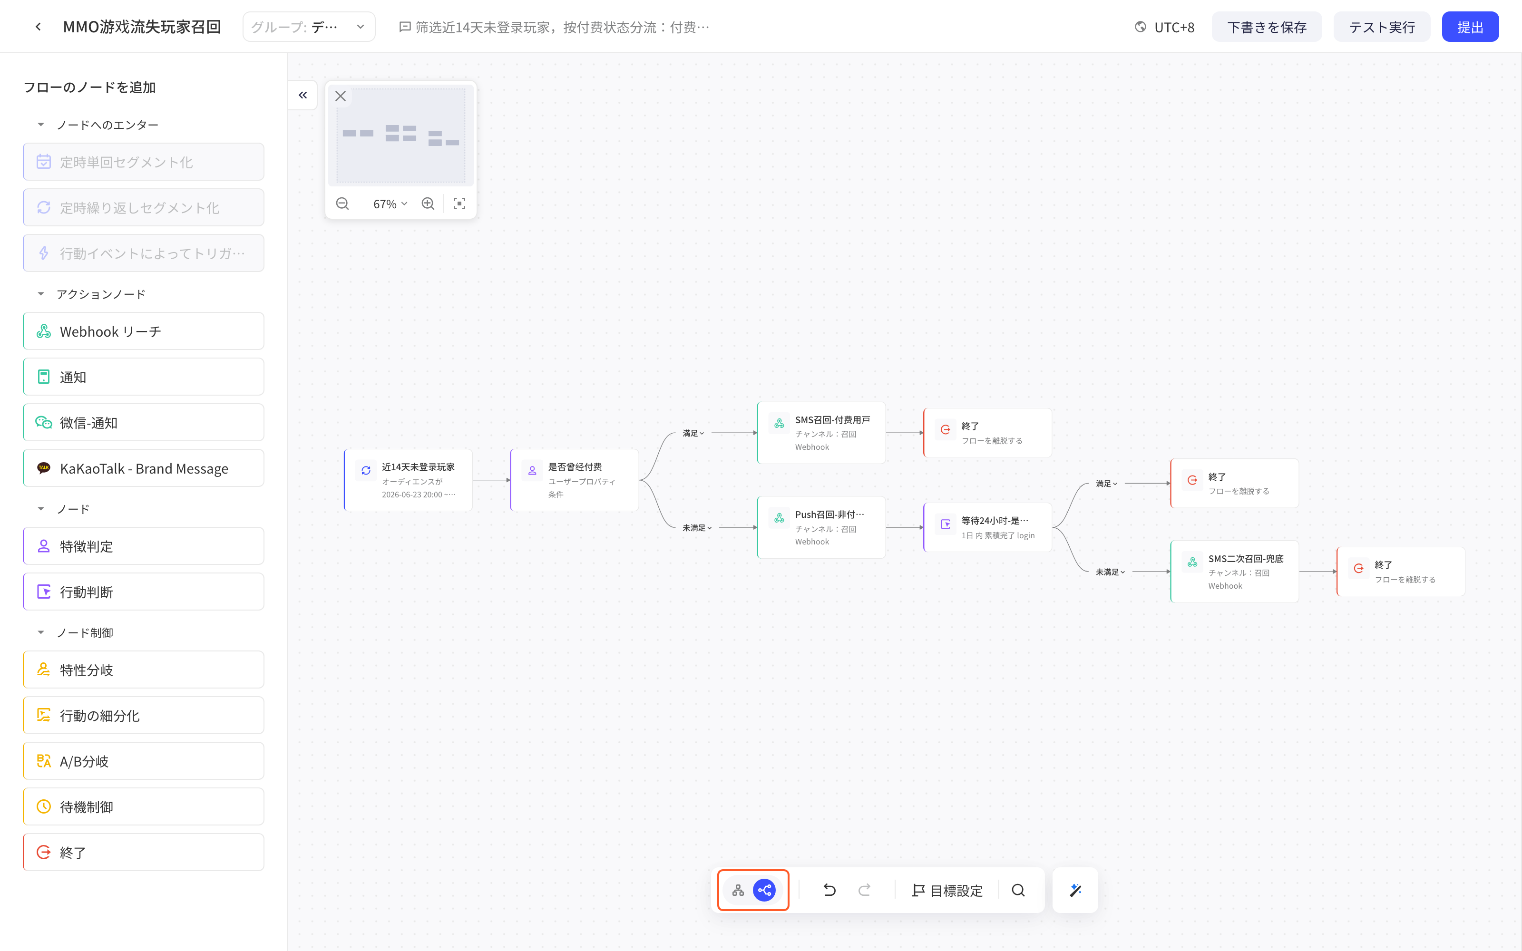Close the minimap preview
The image size is (1522, 951).
(340, 96)
